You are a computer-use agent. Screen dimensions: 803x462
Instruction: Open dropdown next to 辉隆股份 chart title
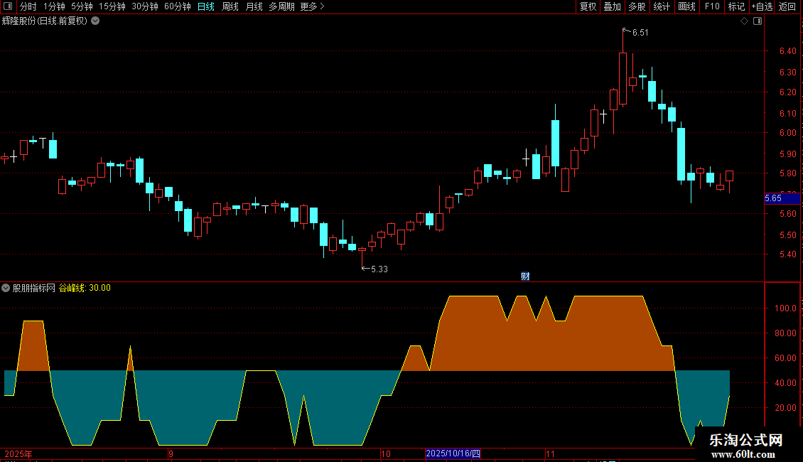(95, 21)
